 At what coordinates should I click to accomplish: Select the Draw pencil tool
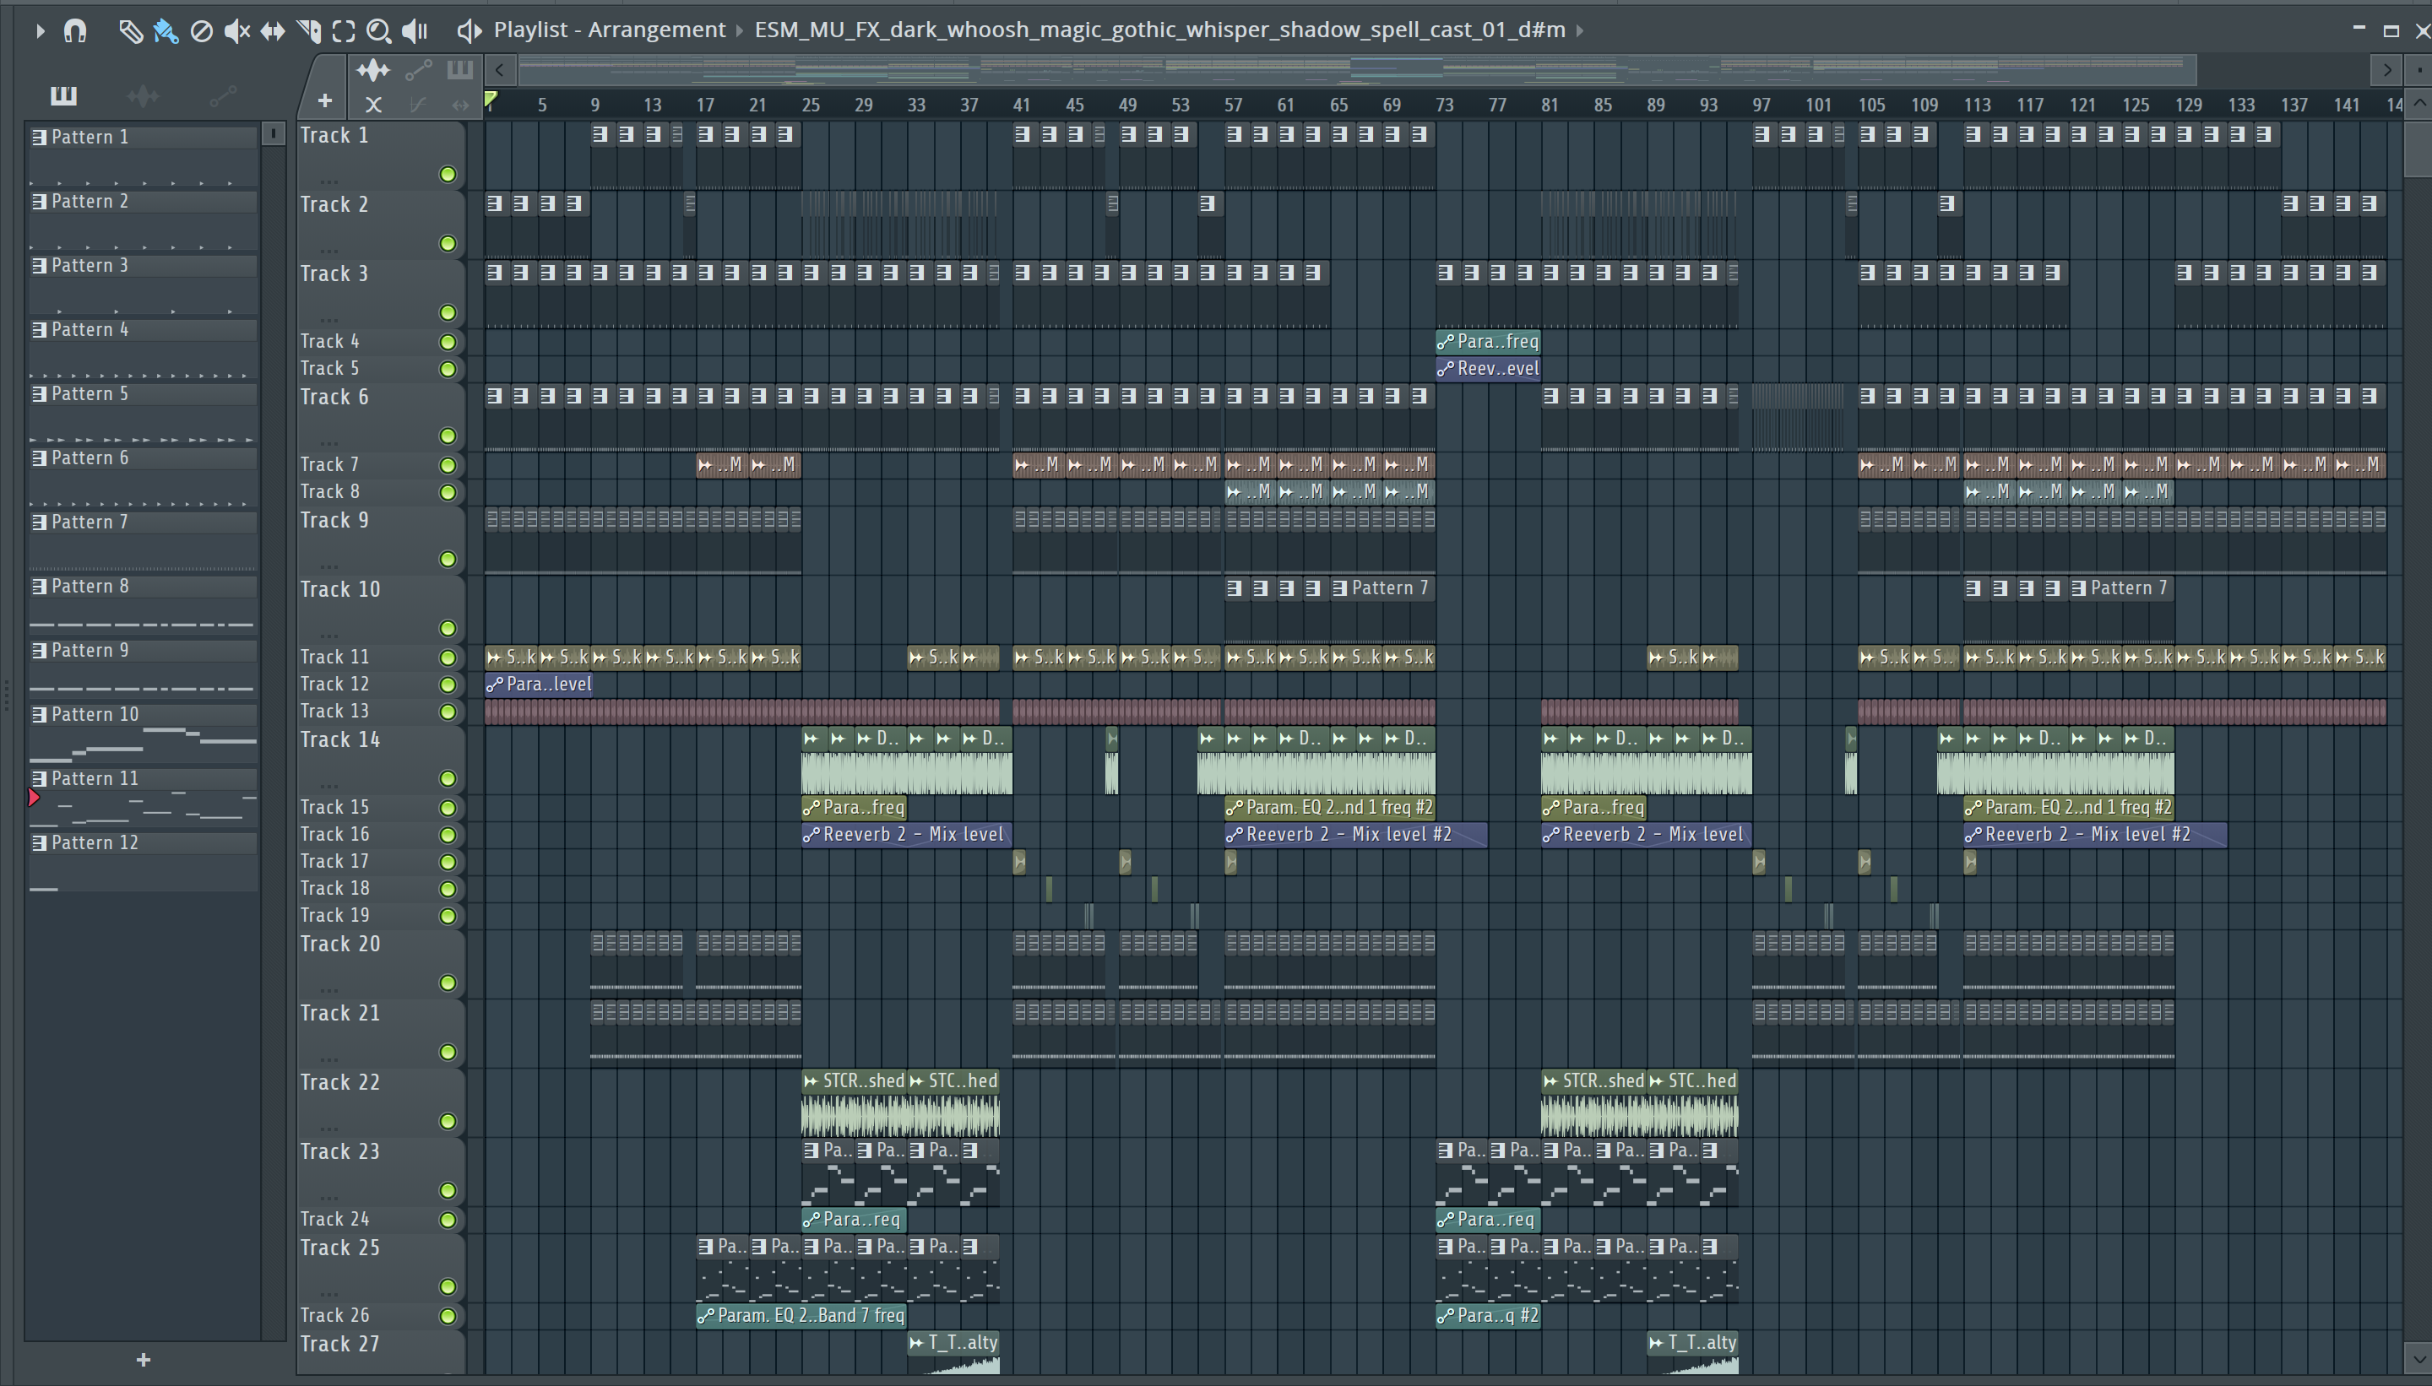tap(129, 31)
